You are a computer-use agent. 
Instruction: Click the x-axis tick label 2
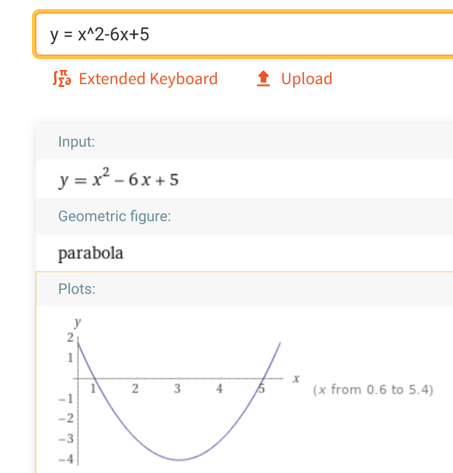(x=135, y=390)
